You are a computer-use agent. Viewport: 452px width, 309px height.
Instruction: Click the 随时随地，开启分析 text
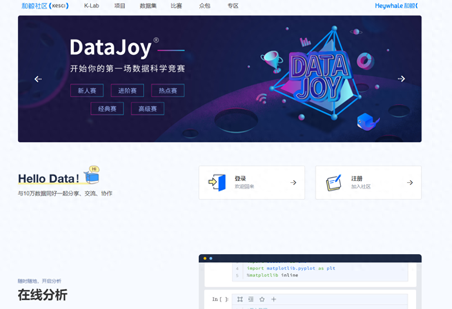click(x=40, y=281)
